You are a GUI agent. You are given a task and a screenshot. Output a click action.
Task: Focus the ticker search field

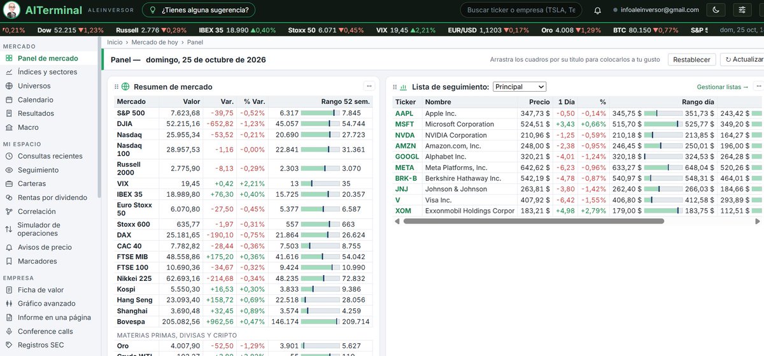pyautogui.click(x=521, y=10)
